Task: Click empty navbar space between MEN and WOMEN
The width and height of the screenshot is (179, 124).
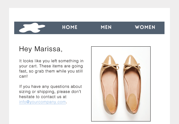Action: [x=123, y=28]
